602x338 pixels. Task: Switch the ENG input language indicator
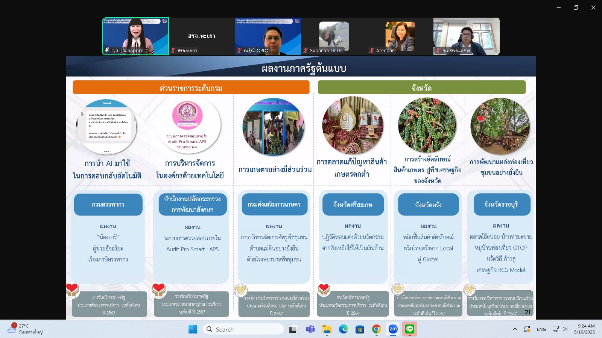pos(541,329)
